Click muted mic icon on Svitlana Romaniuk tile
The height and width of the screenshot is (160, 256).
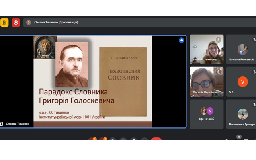254,40
